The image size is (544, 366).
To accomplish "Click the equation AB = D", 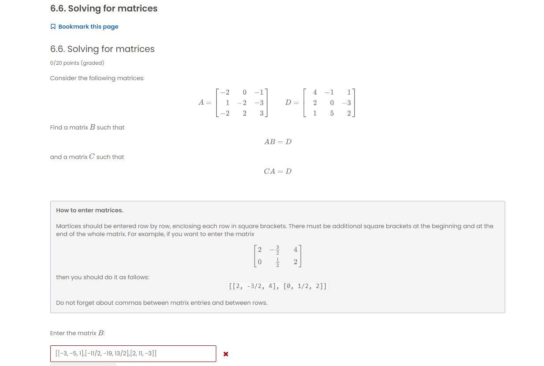I will pyautogui.click(x=278, y=141).
